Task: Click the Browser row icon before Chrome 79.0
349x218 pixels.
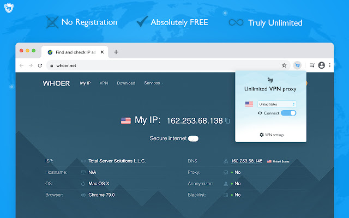Action: click(83, 195)
